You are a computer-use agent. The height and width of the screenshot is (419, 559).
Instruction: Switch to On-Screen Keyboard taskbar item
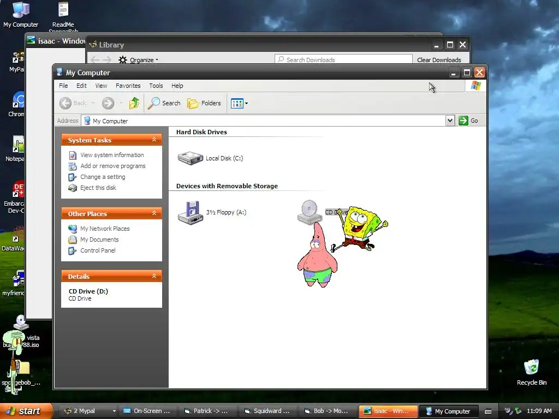pyautogui.click(x=148, y=411)
